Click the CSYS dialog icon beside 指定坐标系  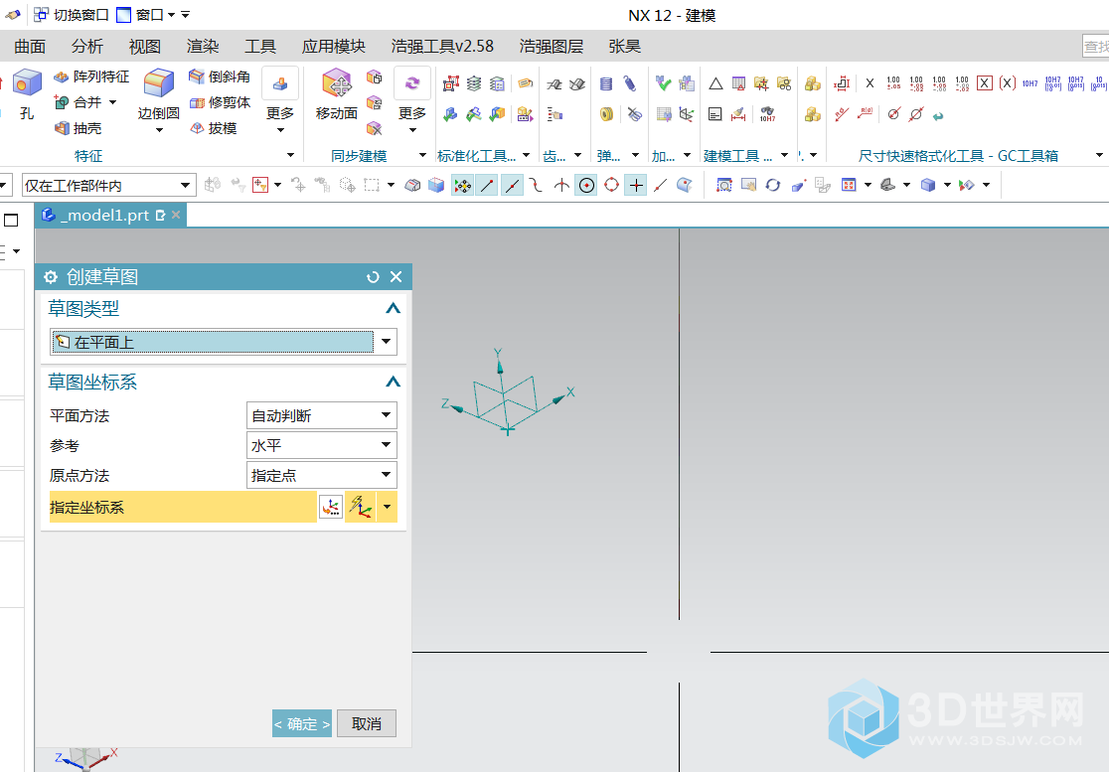coord(331,507)
